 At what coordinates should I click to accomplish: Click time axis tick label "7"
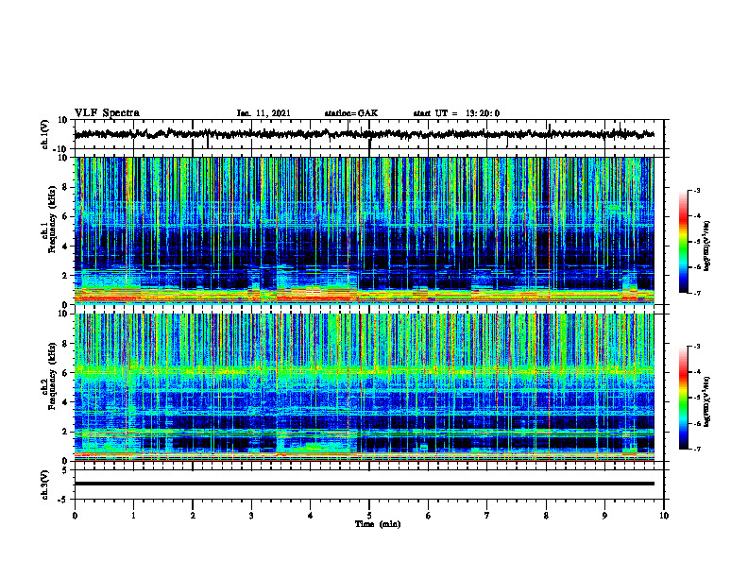[487, 516]
